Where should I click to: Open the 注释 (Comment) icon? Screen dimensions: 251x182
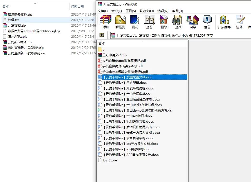(240, 22)
